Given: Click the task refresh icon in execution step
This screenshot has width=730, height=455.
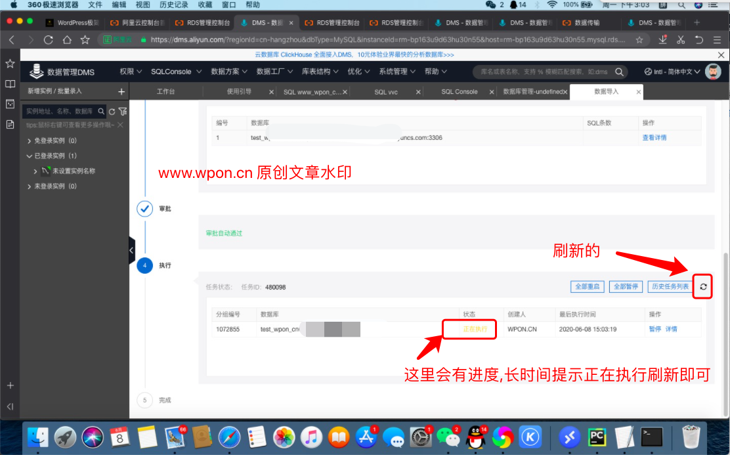Looking at the screenshot, I should coord(703,287).
